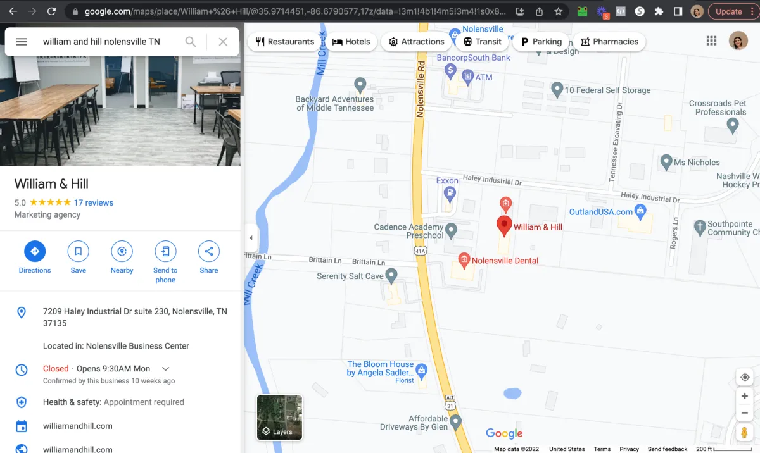Show your location on the map
Viewport: 760px width, 453px height.
[x=745, y=378]
